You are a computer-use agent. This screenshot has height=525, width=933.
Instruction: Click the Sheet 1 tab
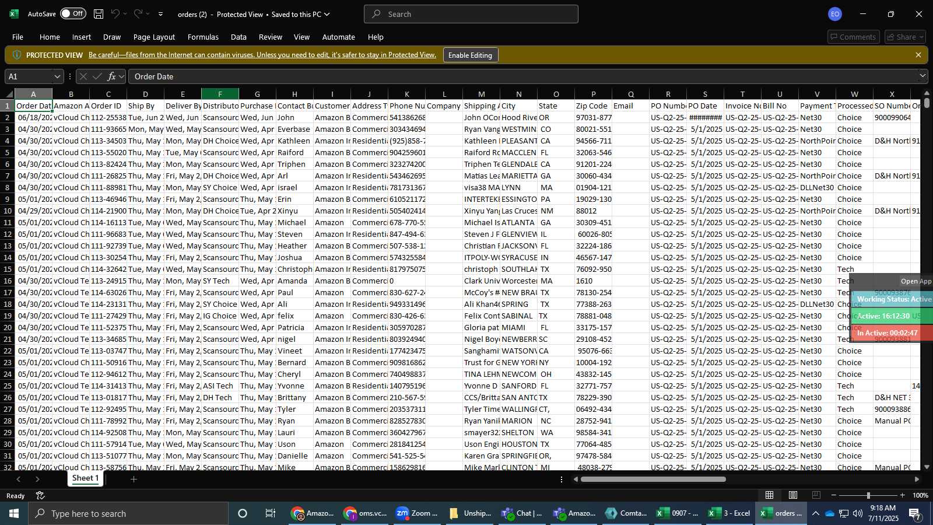pos(85,478)
